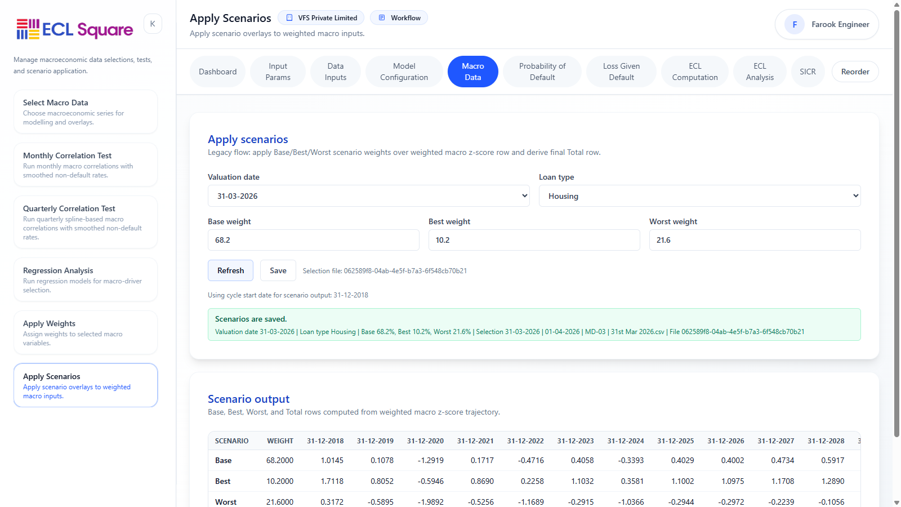Collapse the sidebar using the K button
901x507 pixels.
[153, 24]
